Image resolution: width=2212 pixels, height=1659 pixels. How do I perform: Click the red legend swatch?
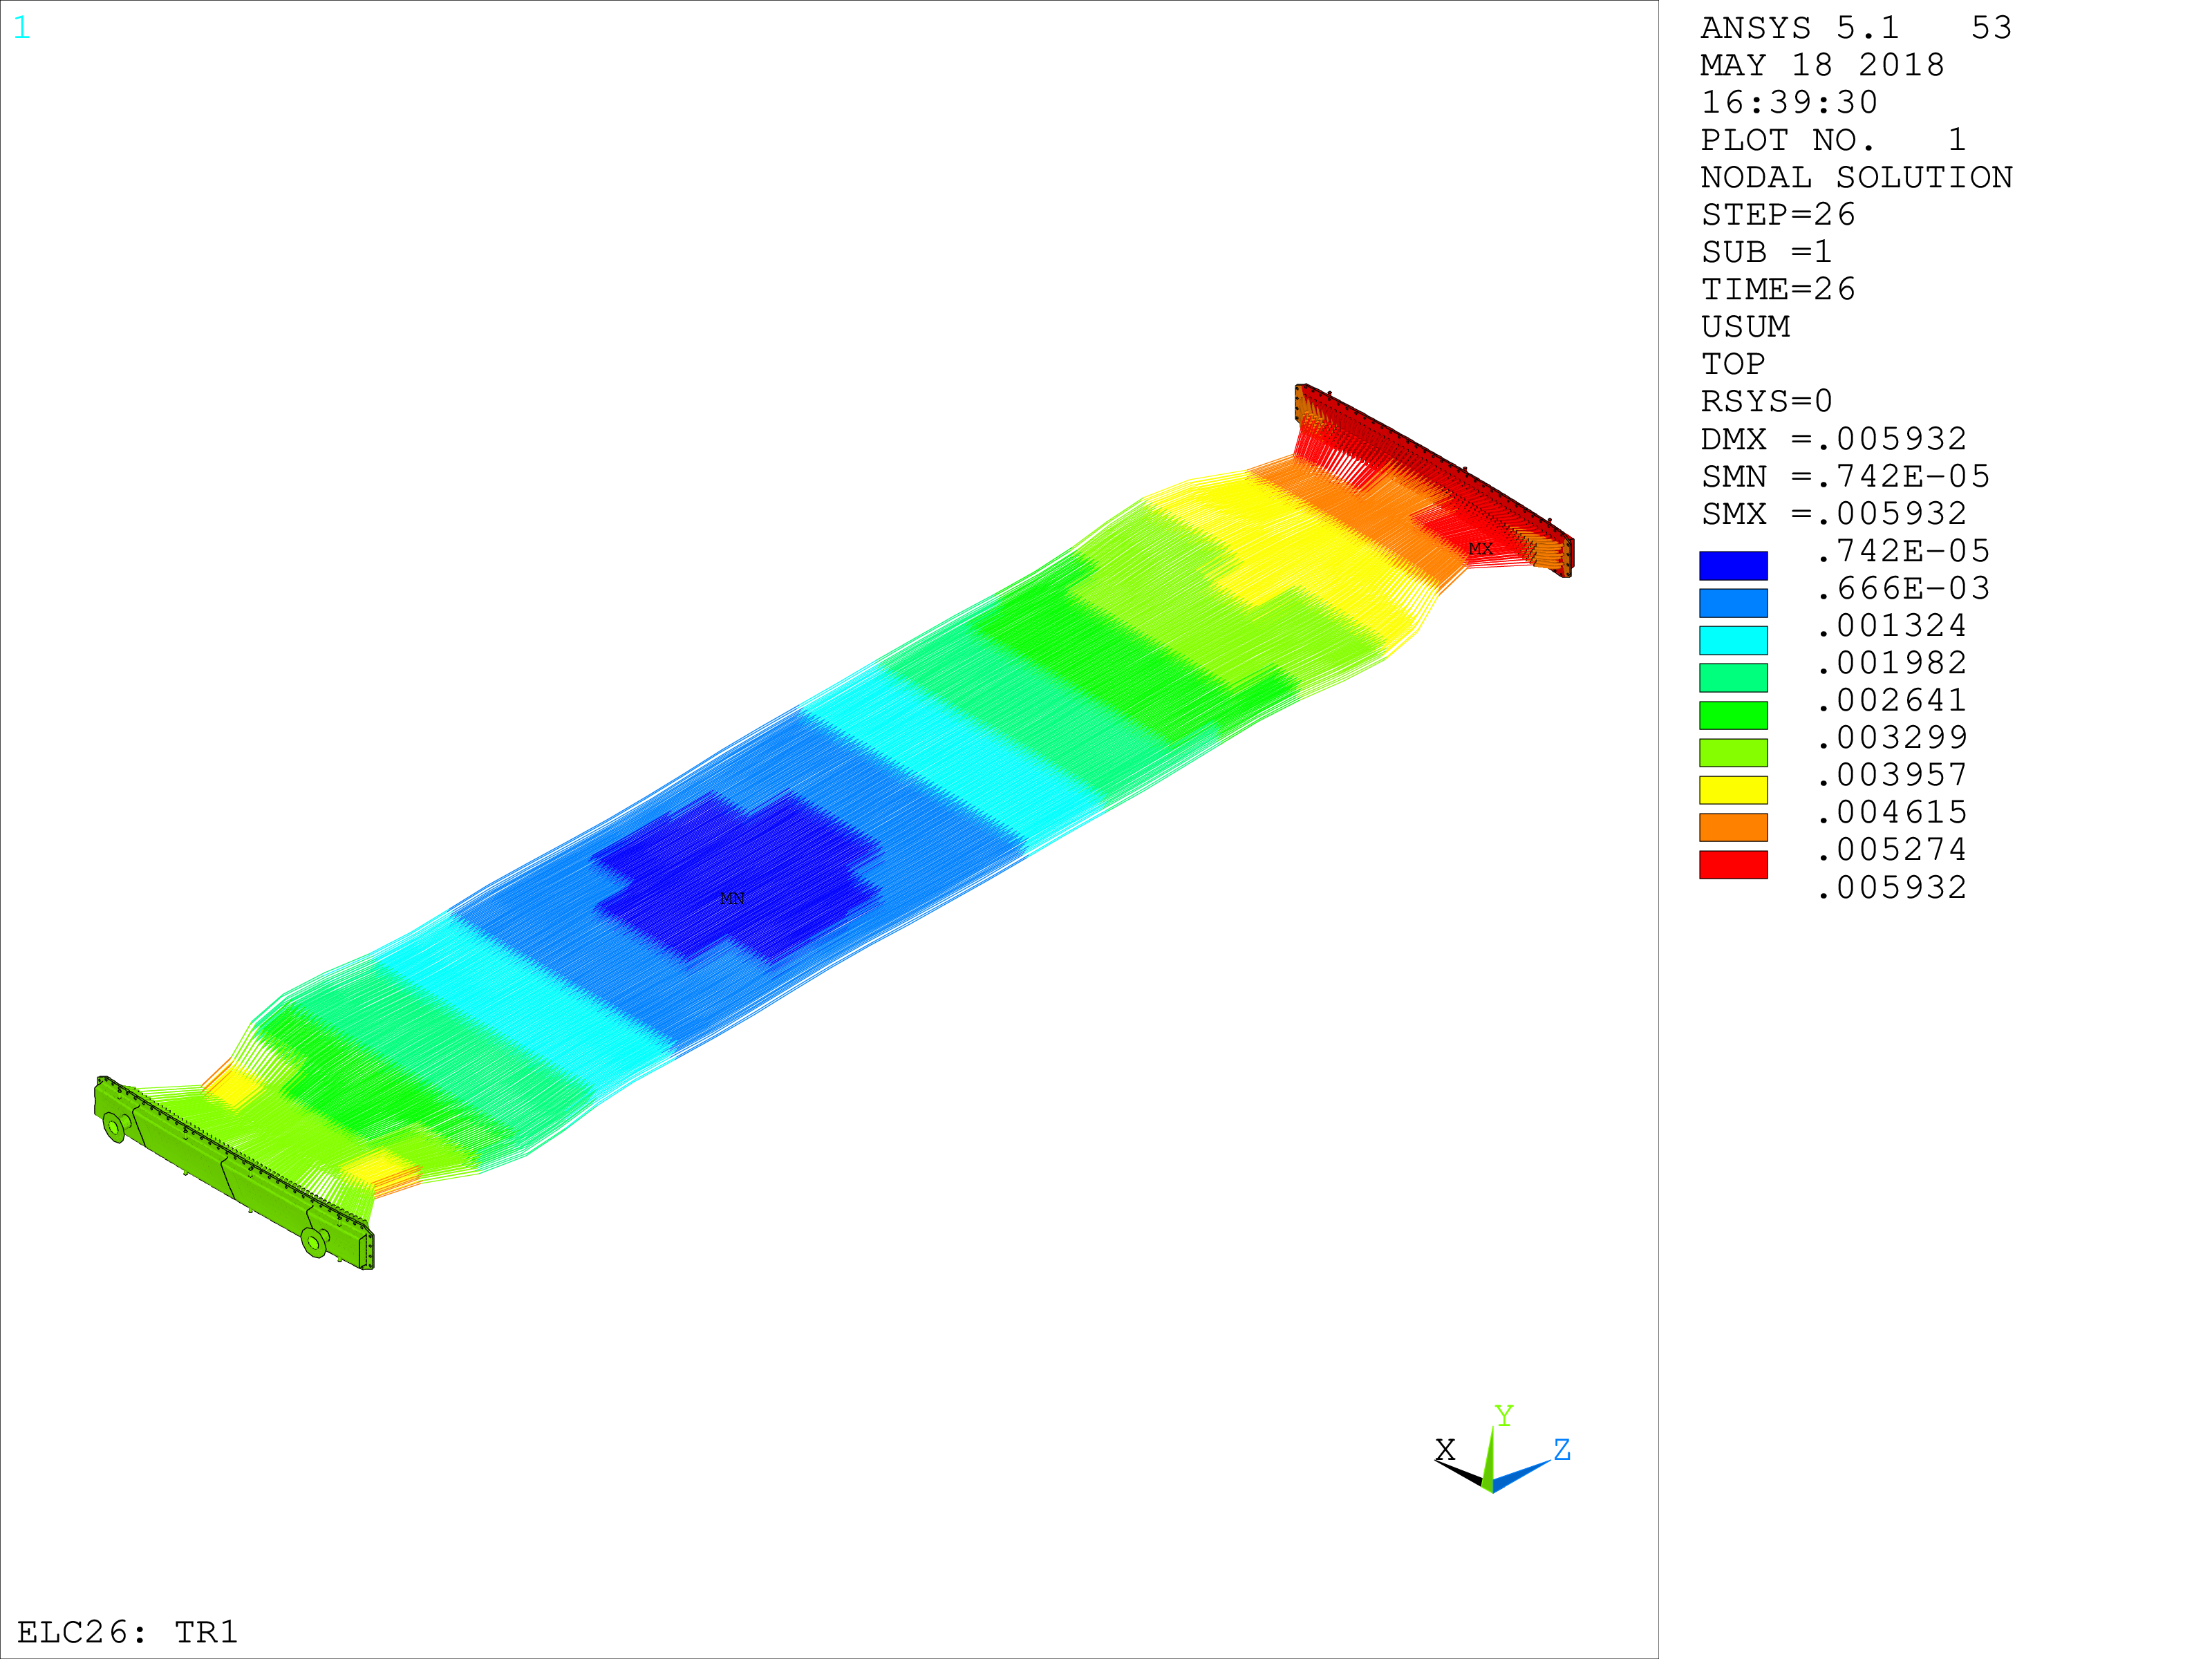click(x=1733, y=865)
